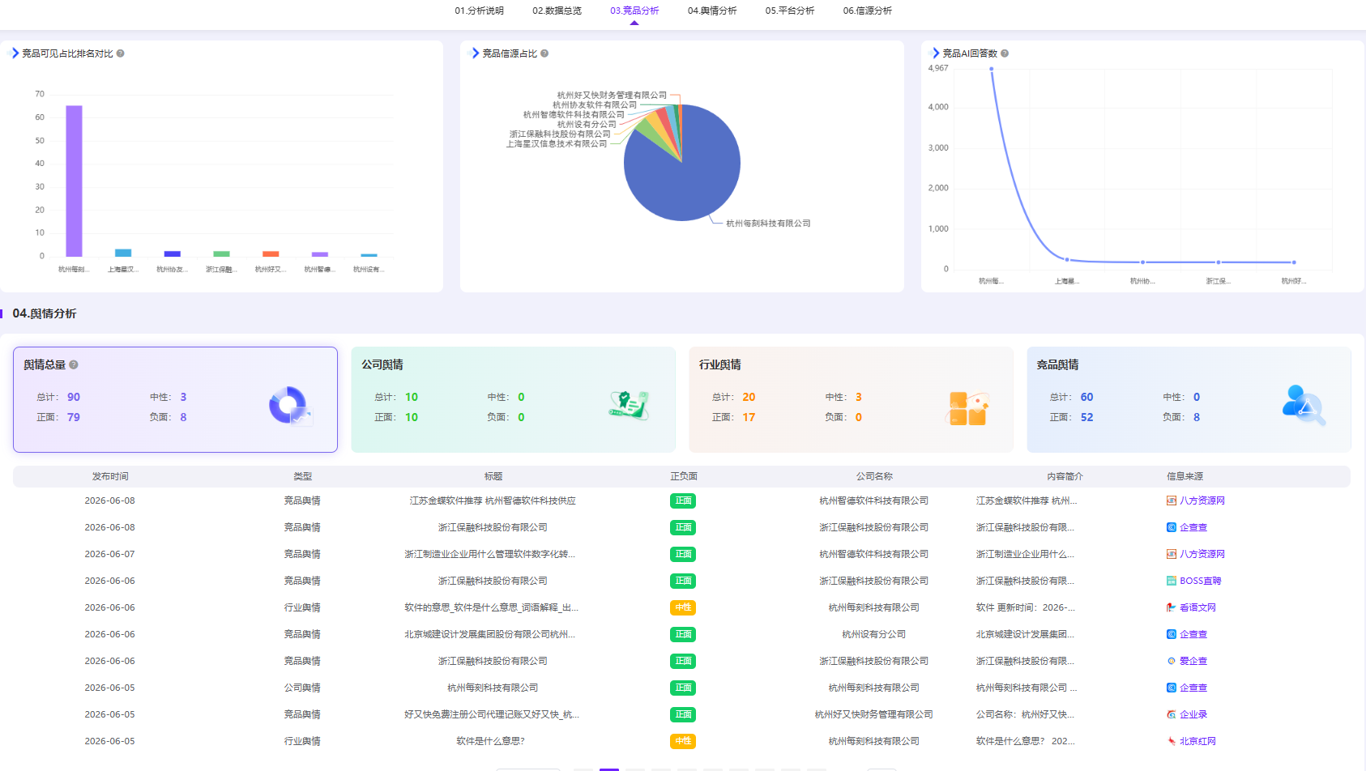Click help icon beside 竞品AI回答数 title
The width and height of the screenshot is (1366, 771).
tap(1005, 53)
